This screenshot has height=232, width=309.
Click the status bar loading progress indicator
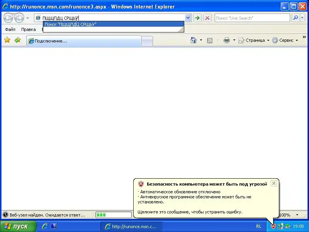click(x=114, y=215)
